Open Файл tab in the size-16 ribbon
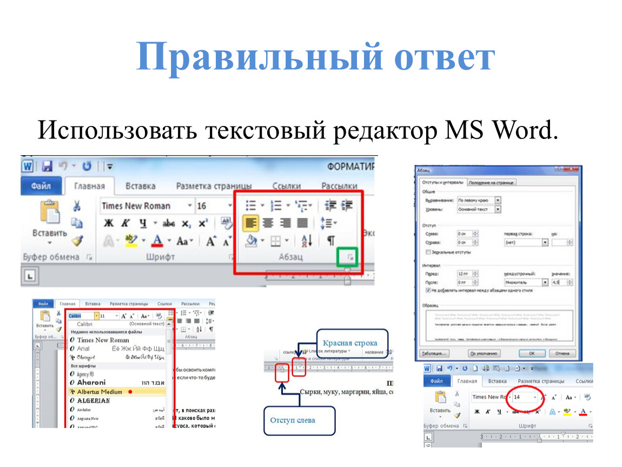Image resolution: width=622 pixels, height=467 pixels. [41, 185]
